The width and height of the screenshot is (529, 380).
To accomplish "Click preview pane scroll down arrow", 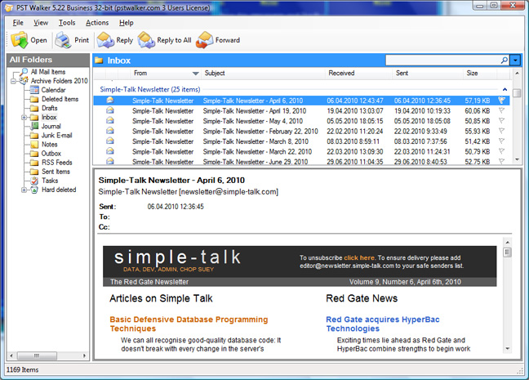I will (507, 349).
